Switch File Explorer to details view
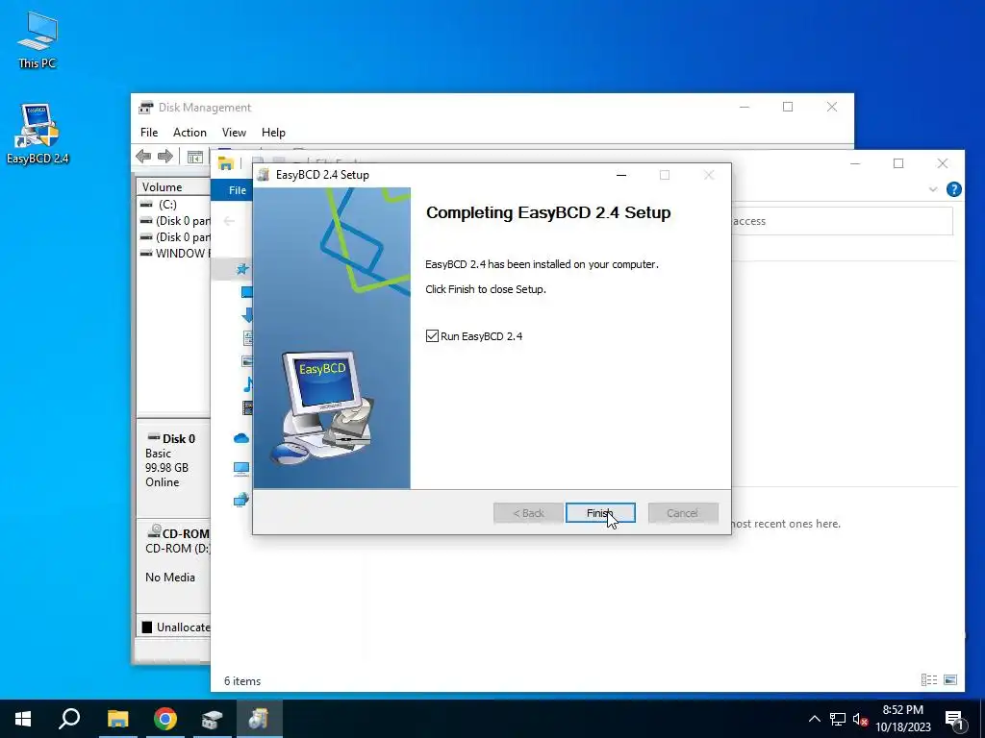 (929, 679)
